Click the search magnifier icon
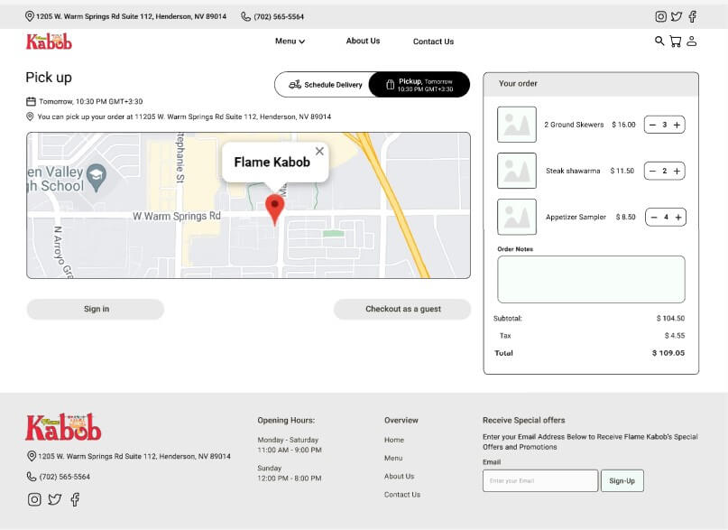728x530 pixels. (x=659, y=41)
